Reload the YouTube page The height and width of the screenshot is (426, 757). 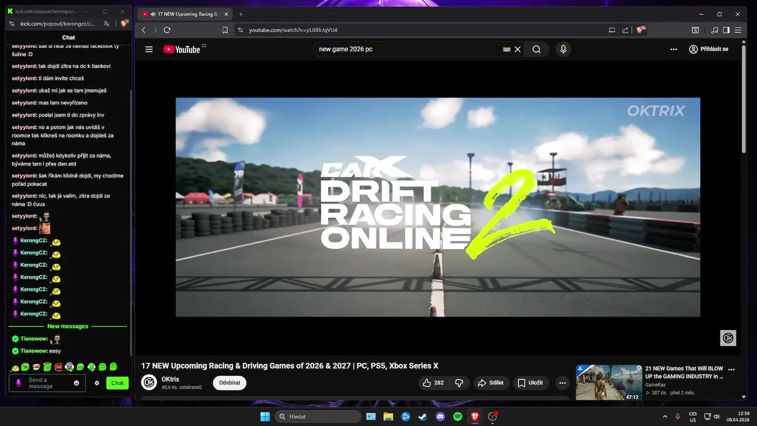coord(167,30)
